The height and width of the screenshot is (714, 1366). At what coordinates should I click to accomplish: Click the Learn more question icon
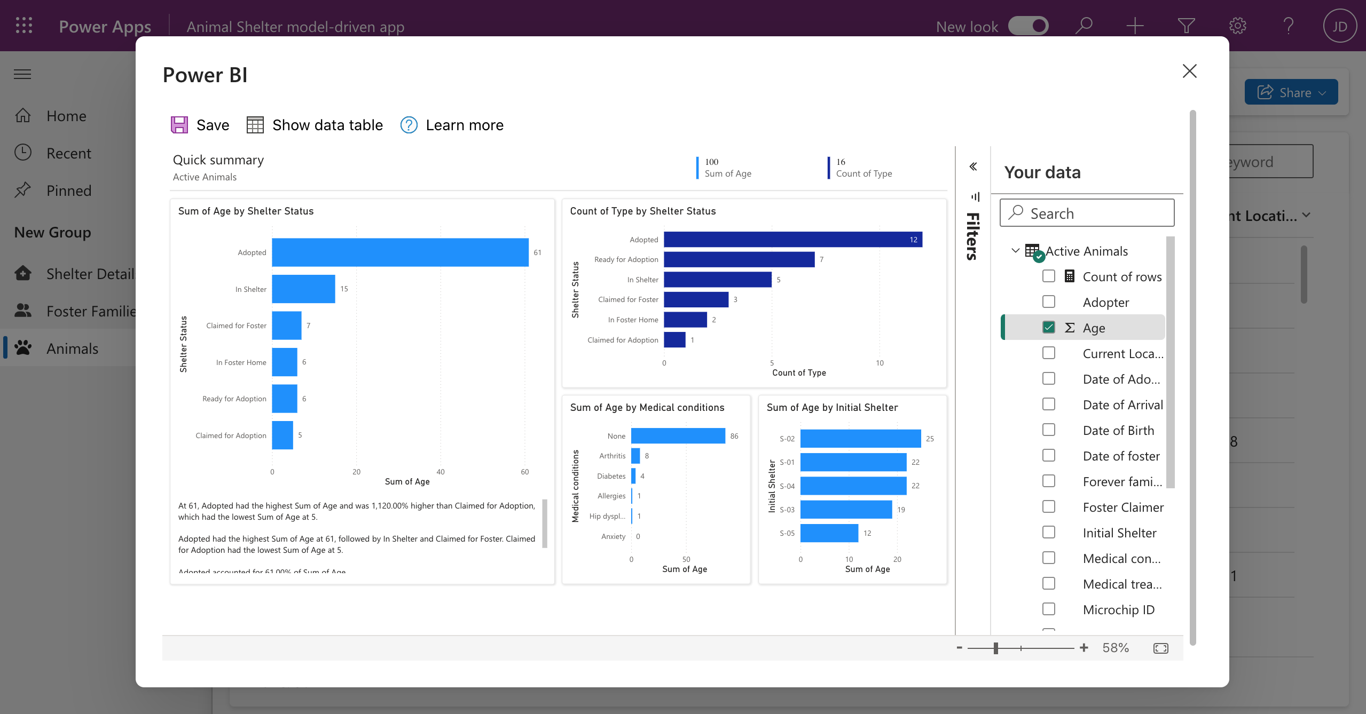pyautogui.click(x=409, y=125)
